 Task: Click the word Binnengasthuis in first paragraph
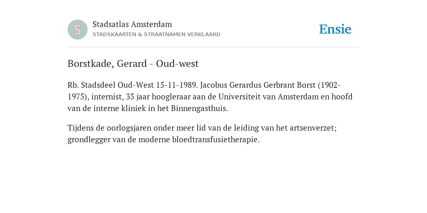(199, 109)
